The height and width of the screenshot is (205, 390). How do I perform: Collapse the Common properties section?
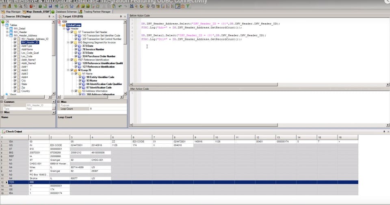coord(2,101)
